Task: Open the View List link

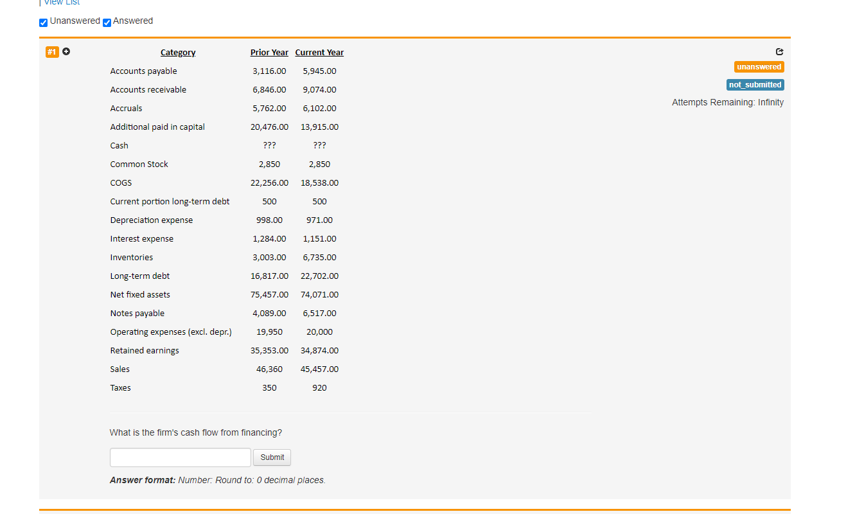Action: point(62,3)
